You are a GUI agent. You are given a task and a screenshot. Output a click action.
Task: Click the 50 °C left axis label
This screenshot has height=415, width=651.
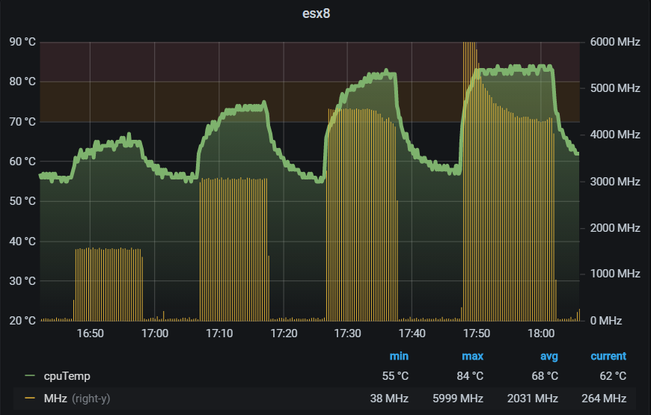coord(22,201)
